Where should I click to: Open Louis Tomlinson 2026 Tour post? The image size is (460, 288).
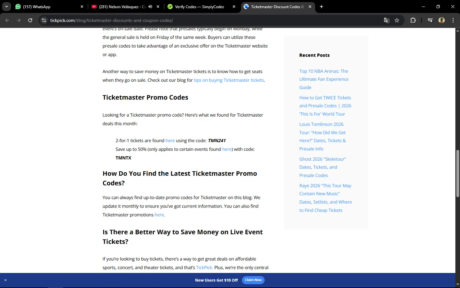(323, 137)
